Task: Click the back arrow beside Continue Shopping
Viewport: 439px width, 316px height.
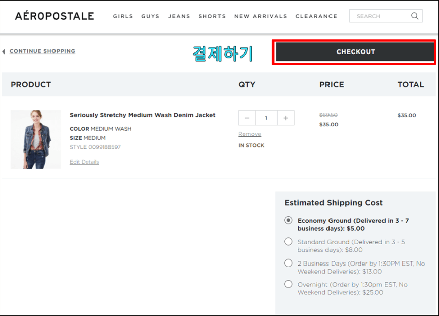Action: pyautogui.click(x=4, y=51)
